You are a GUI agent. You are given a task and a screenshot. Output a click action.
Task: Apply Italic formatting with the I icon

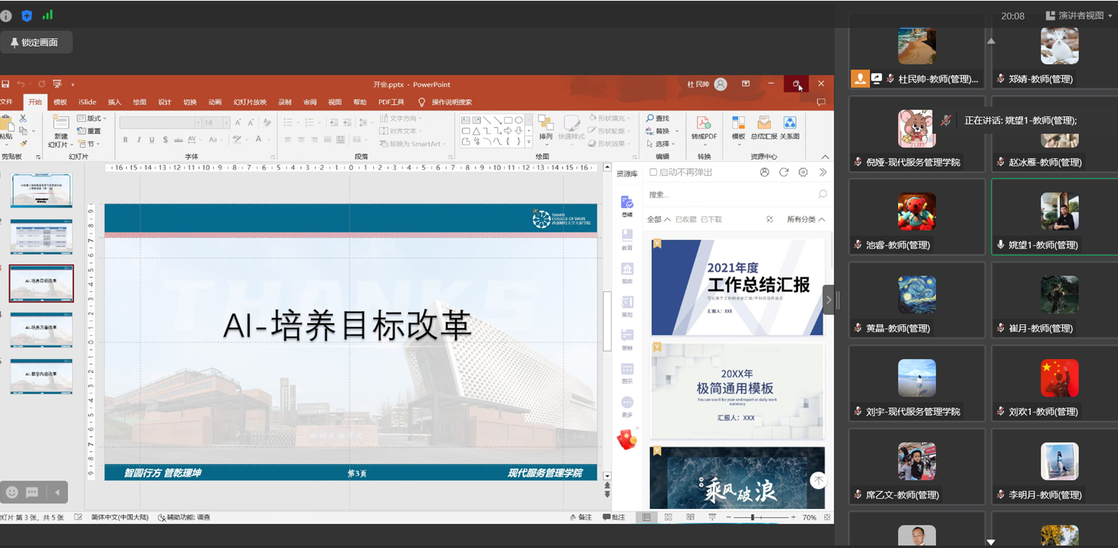pos(139,140)
